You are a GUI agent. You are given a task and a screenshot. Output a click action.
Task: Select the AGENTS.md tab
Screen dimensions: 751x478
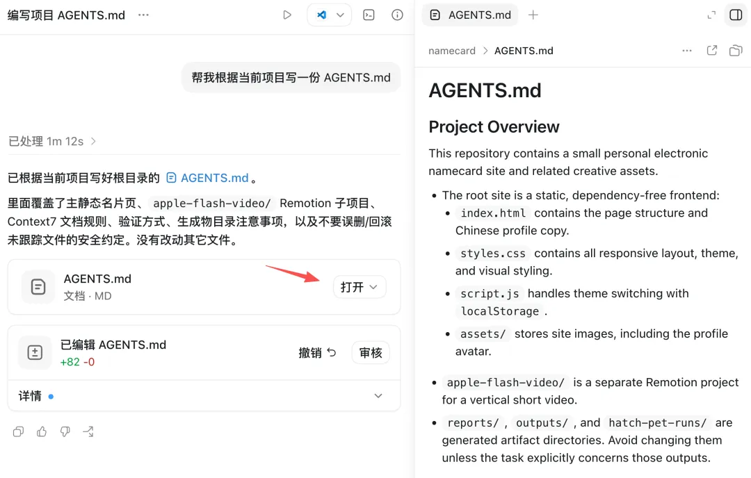point(470,15)
